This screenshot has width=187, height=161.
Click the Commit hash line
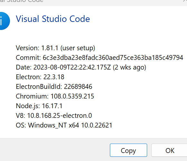(x=100, y=58)
